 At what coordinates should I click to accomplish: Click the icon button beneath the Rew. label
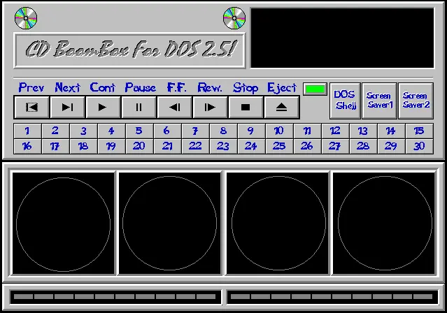(210, 108)
